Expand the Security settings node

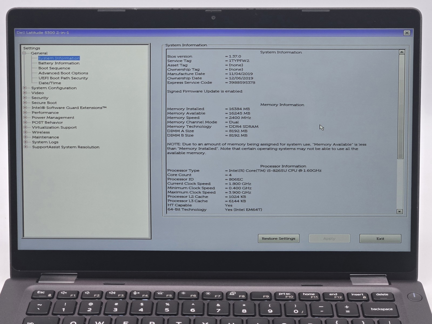coord(25,98)
